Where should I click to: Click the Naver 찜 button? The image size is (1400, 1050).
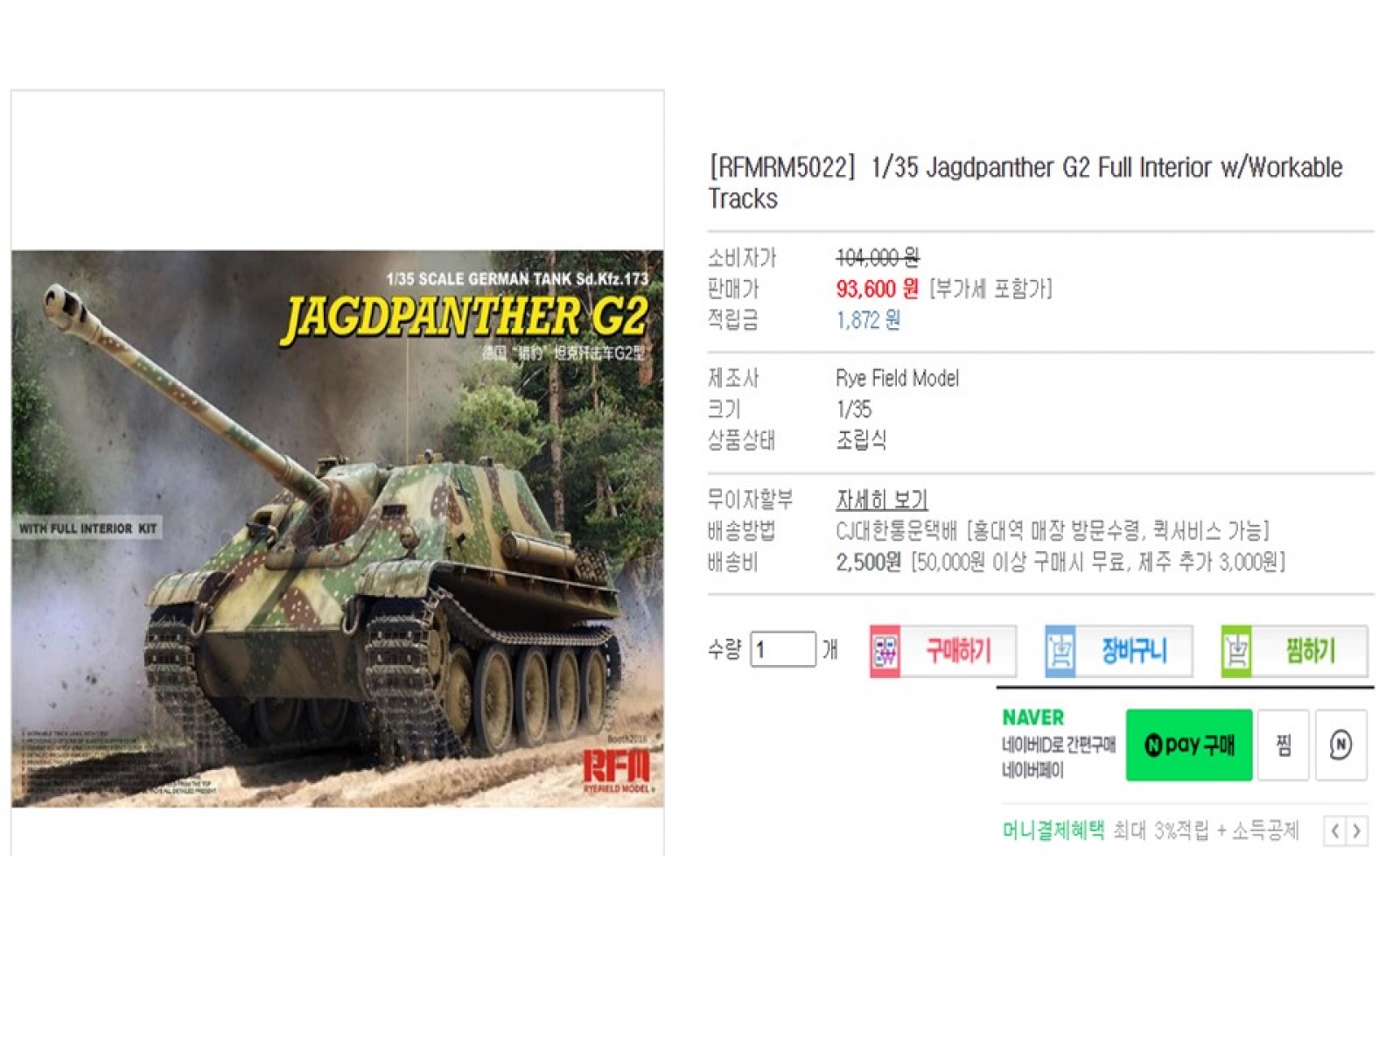pyautogui.click(x=1284, y=745)
